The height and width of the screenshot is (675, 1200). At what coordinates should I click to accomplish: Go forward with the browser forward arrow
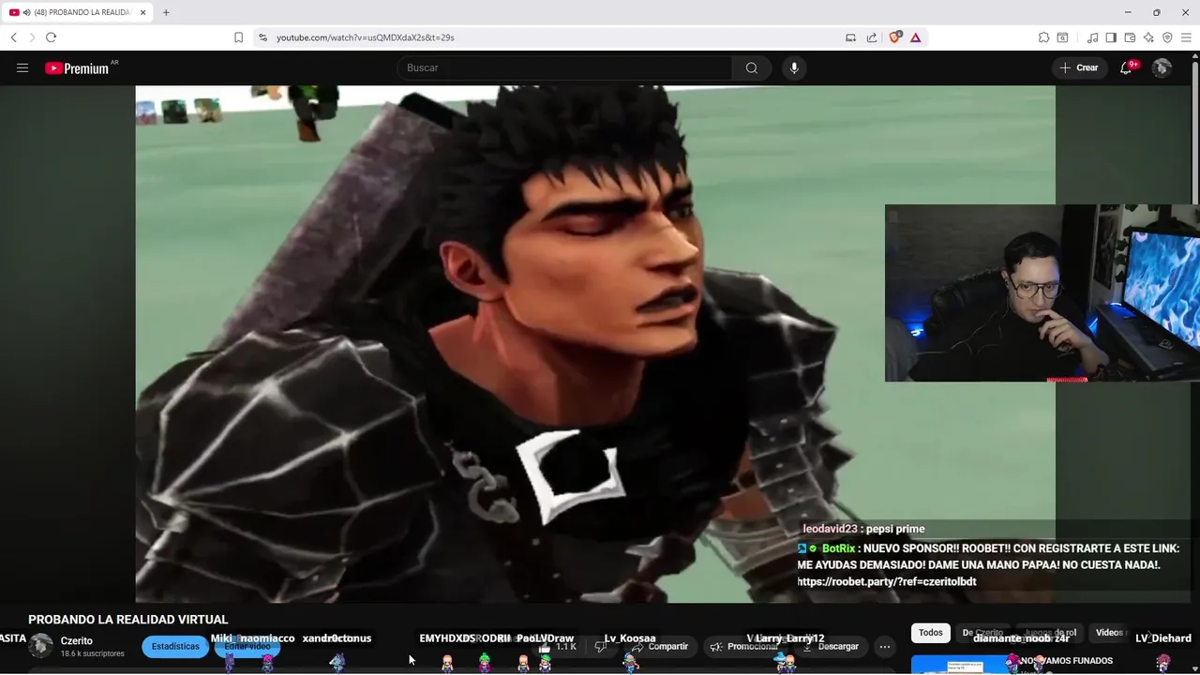(32, 37)
